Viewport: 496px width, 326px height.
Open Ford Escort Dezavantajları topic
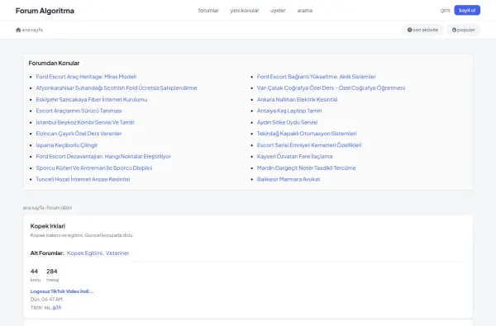tap(103, 157)
